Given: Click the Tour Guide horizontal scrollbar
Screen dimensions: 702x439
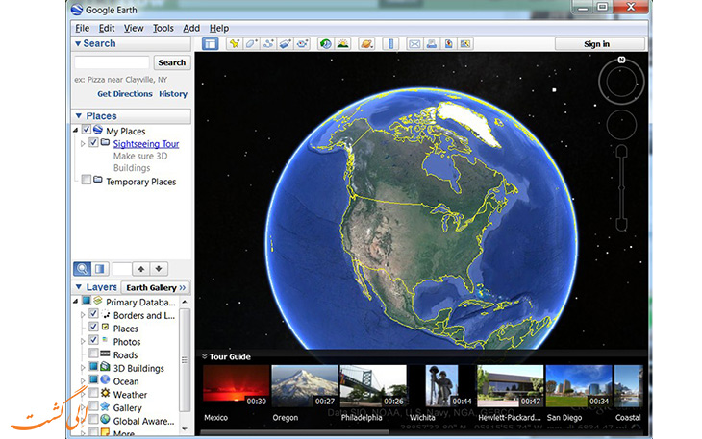Looking at the screenshot, I should [x=294, y=432].
